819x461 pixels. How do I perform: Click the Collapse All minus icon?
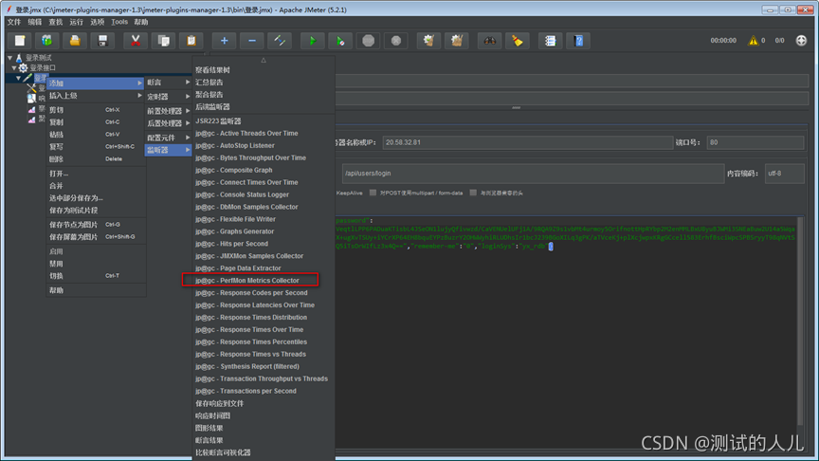click(252, 41)
